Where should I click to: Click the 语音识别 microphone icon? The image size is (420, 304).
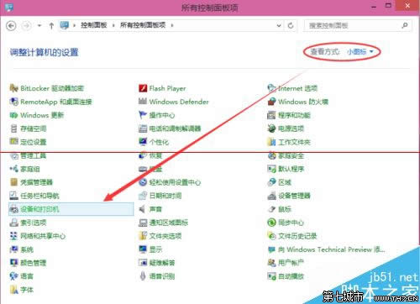coord(143,276)
